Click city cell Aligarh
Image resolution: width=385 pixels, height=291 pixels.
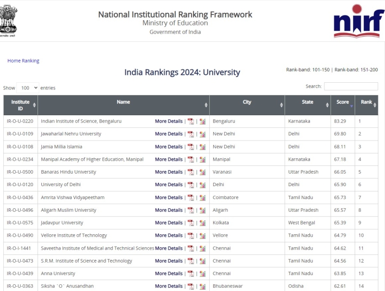coord(220,210)
